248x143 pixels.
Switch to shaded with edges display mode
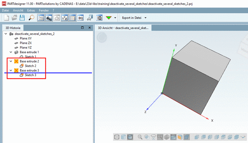(130, 137)
